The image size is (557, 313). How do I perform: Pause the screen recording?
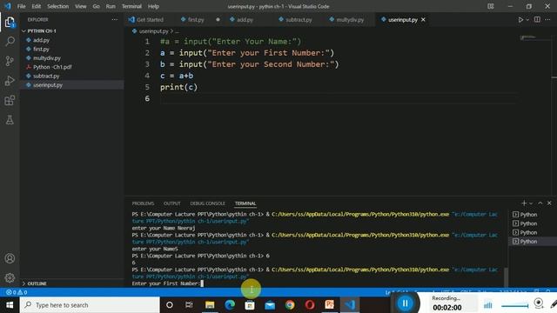pos(405,303)
